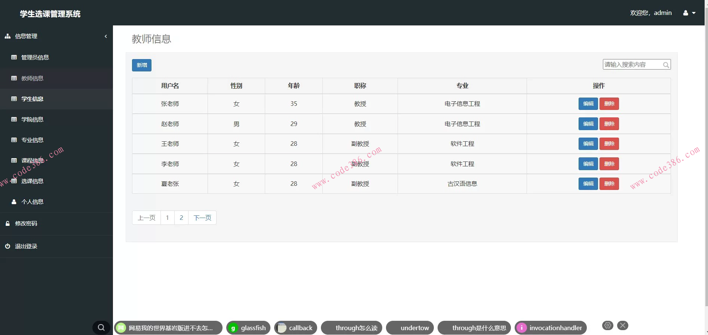Open 学生信息 in the sidebar

click(x=32, y=99)
